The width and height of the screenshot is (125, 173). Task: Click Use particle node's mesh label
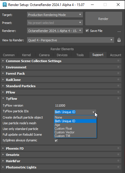click(x=19, y=123)
